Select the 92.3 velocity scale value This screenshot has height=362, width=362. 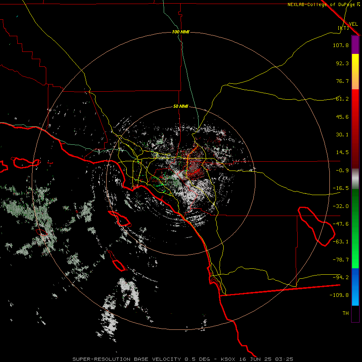tap(342, 63)
